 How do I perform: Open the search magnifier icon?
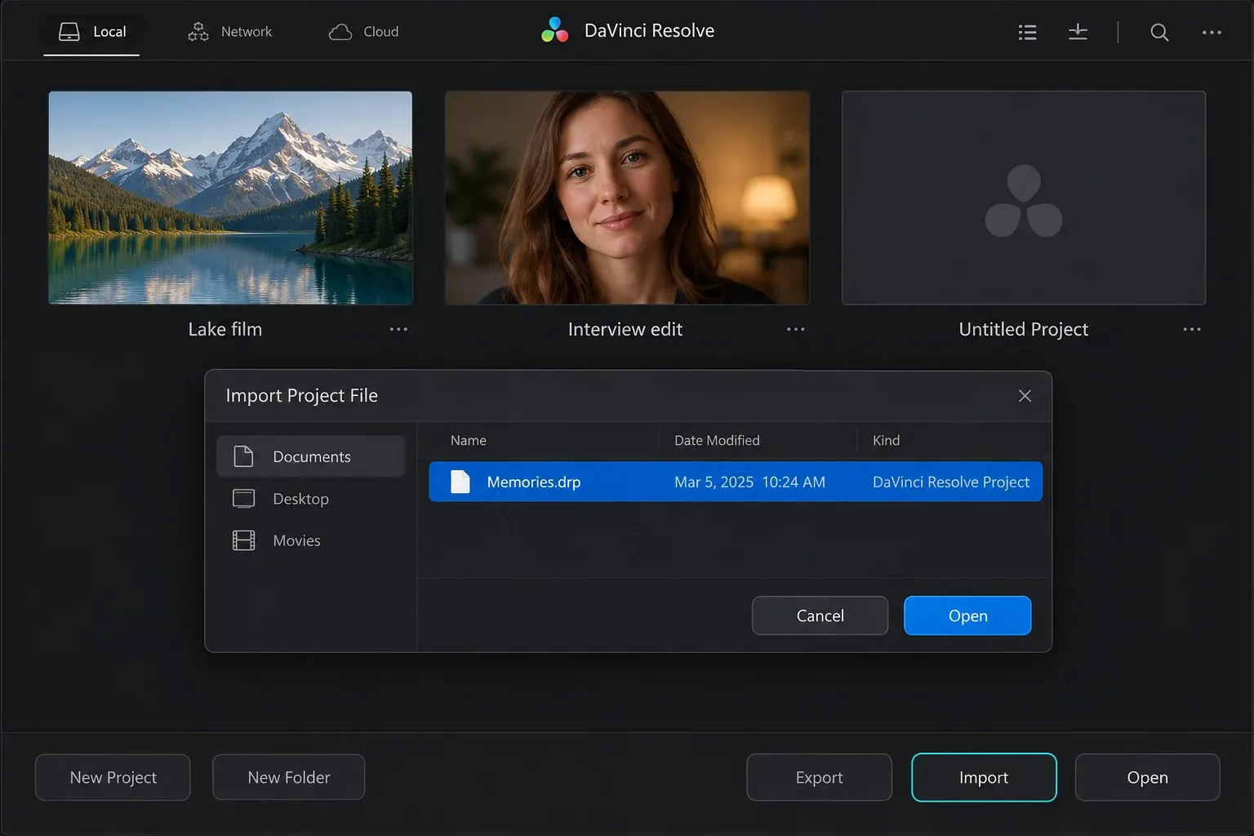point(1159,32)
